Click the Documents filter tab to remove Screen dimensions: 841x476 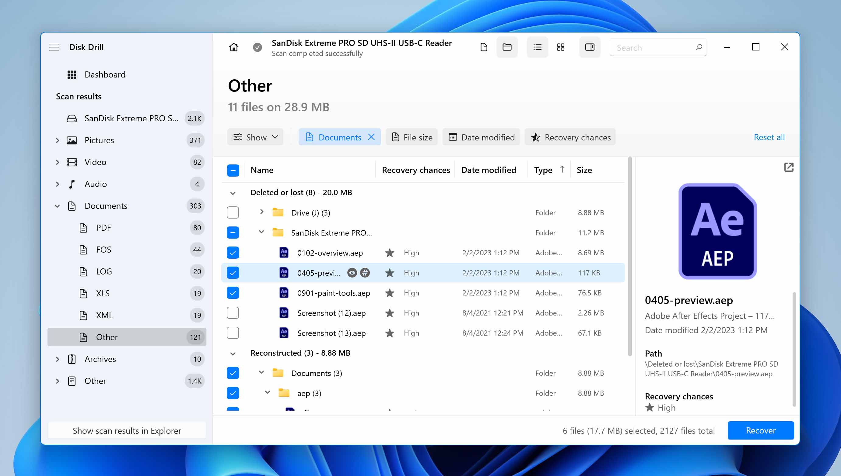[372, 137]
